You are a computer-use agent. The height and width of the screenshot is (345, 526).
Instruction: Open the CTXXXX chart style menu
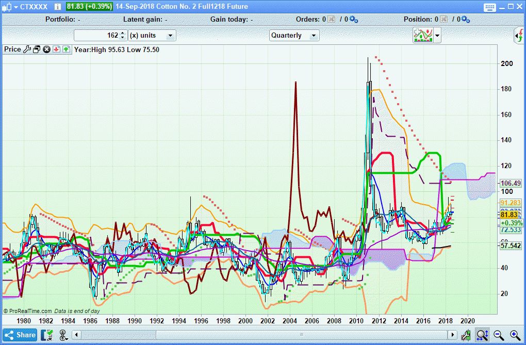(x=9, y=7)
